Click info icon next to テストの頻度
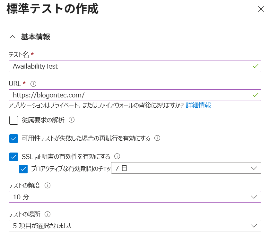The height and width of the screenshot is (249, 269). click(48, 185)
